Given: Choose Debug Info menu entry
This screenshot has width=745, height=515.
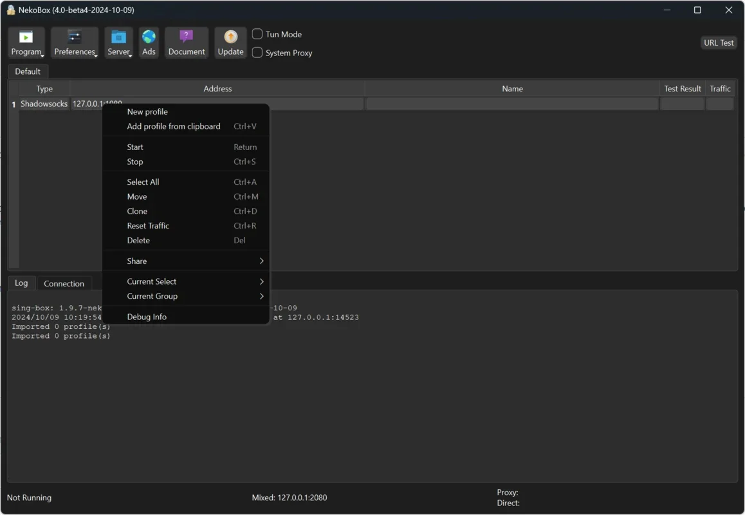Looking at the screenshot, I should (147, 317).
